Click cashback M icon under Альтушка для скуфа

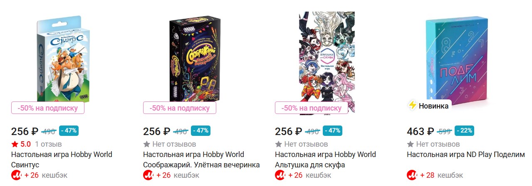280,175
